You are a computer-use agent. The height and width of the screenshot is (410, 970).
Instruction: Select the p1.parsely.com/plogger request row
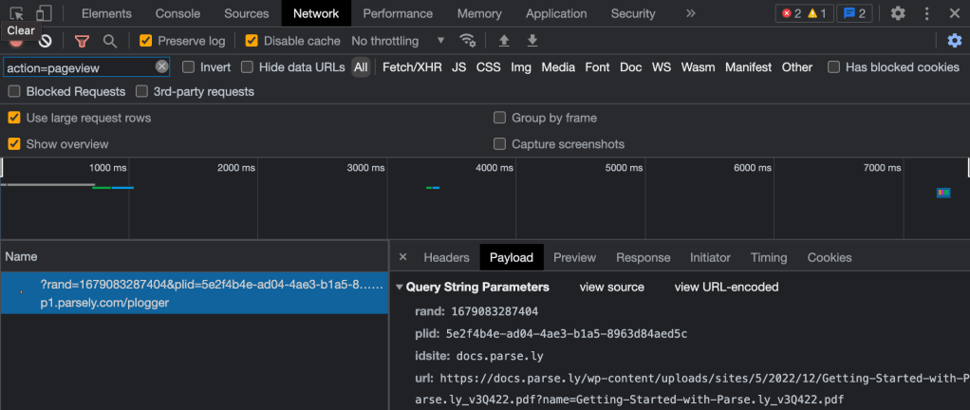pyautogui.click(x=195, y=292)
